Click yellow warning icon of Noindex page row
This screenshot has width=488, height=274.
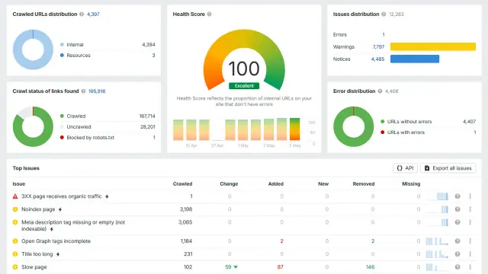15,209
